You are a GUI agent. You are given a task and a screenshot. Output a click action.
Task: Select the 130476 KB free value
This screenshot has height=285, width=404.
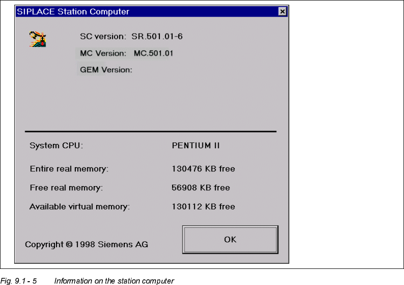pyautogui.click(x=203, y=169)
